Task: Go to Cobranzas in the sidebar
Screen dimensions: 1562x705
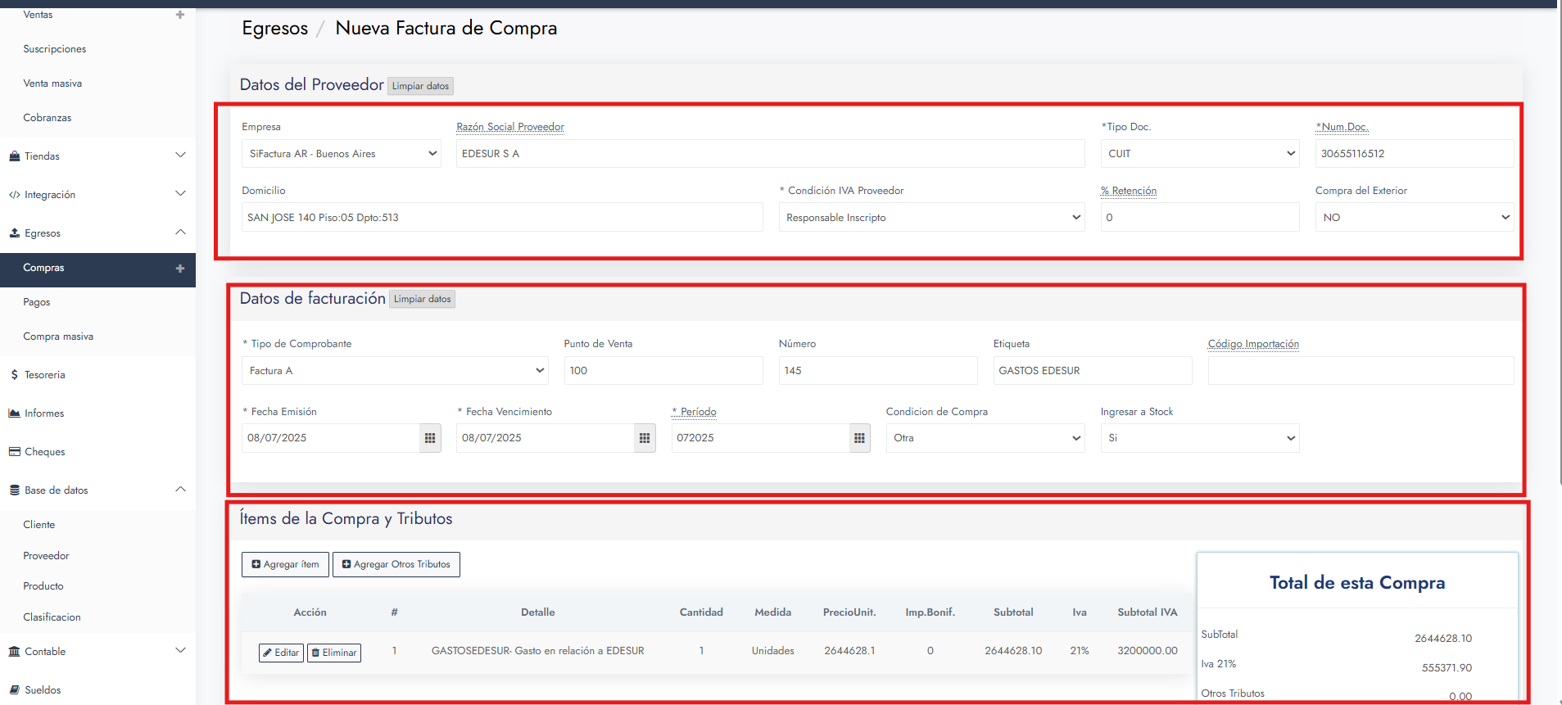Action: (48, 118)
